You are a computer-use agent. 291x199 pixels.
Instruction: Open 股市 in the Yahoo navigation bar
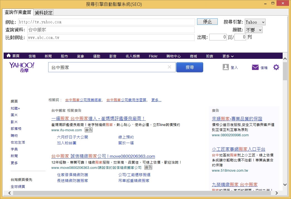(x=64, y=56)
